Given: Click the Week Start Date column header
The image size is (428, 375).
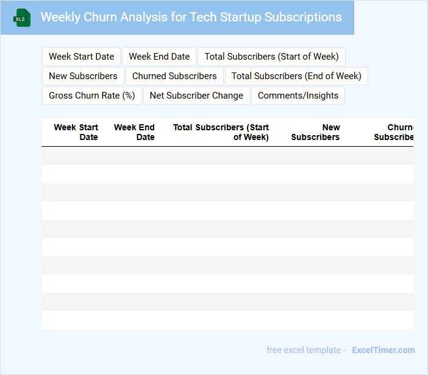Looking at the screenshot, I should (x=76, y=132).
